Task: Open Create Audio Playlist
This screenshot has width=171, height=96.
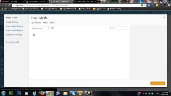Action: pyautogui.click(x=15, y=26)
